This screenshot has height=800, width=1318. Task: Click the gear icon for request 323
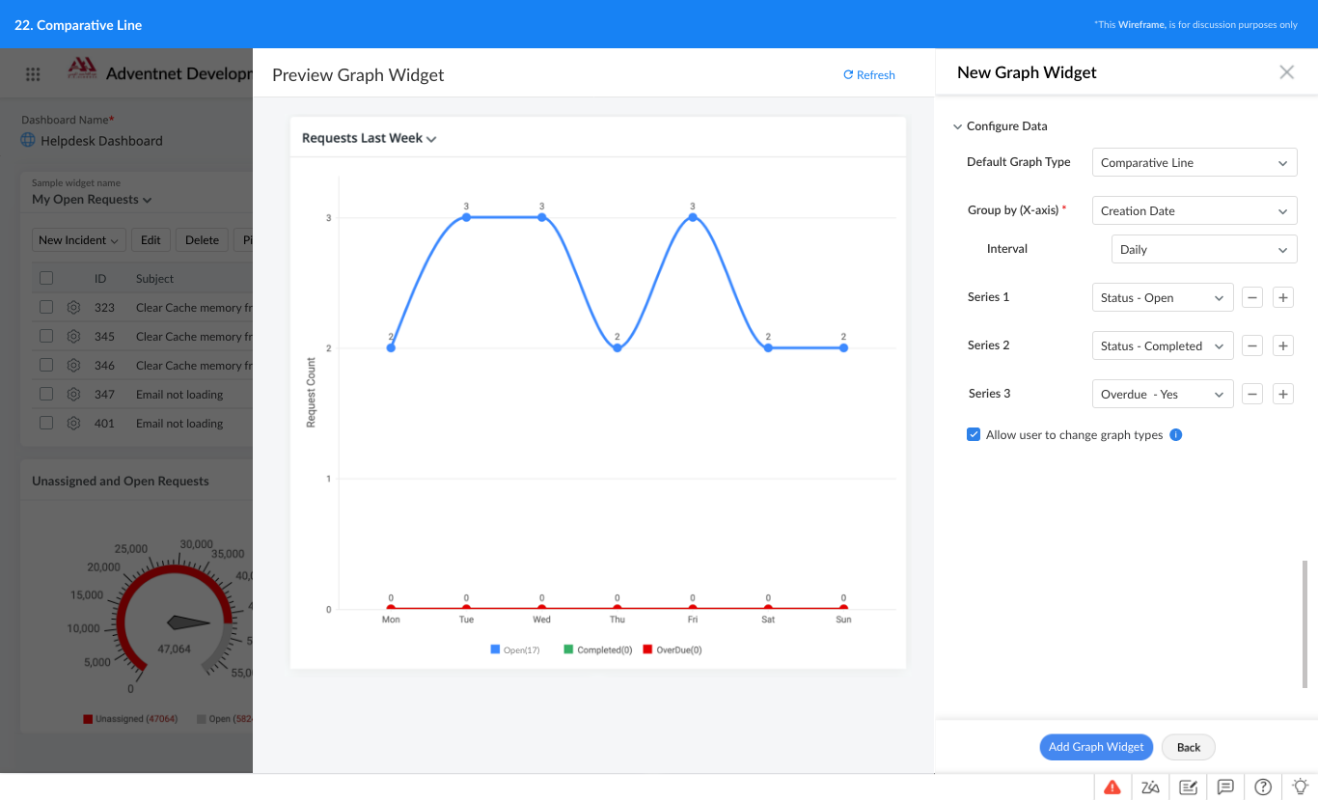(73, 308)
